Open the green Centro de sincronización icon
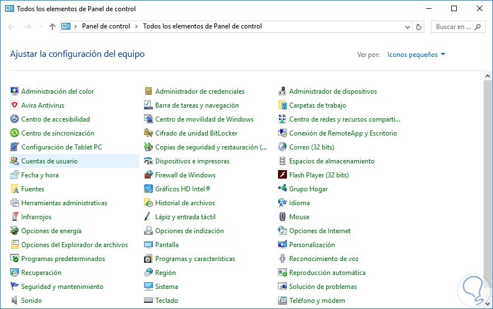This screenshot has width=493, height=309. 15,133
